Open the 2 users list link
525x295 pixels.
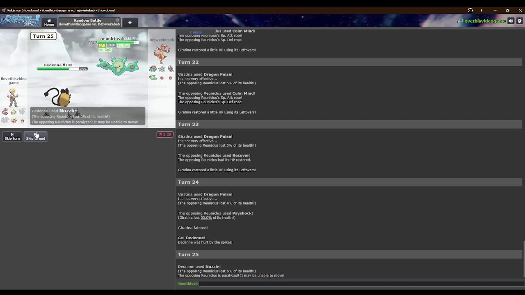(196, 32)
